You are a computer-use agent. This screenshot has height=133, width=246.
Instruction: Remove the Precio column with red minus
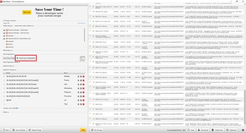(84, 80)
